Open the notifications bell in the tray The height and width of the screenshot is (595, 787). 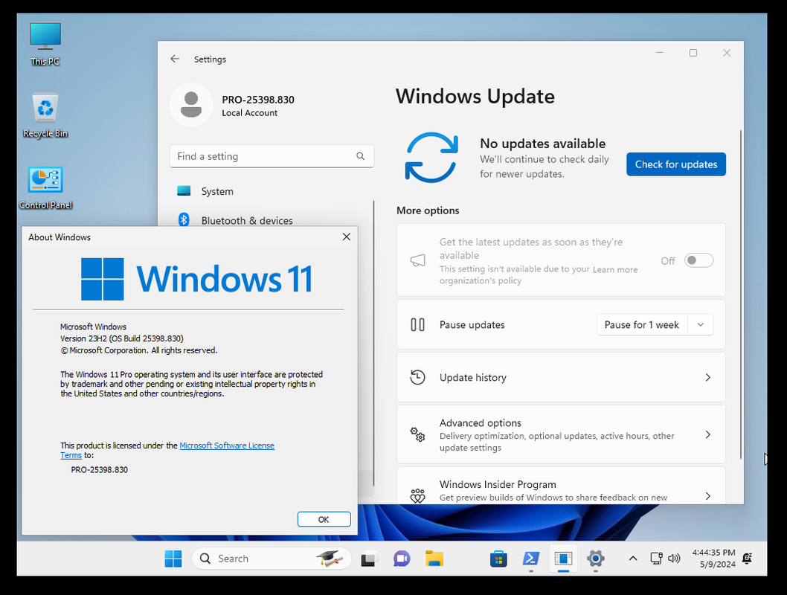[x=748, y=559]
